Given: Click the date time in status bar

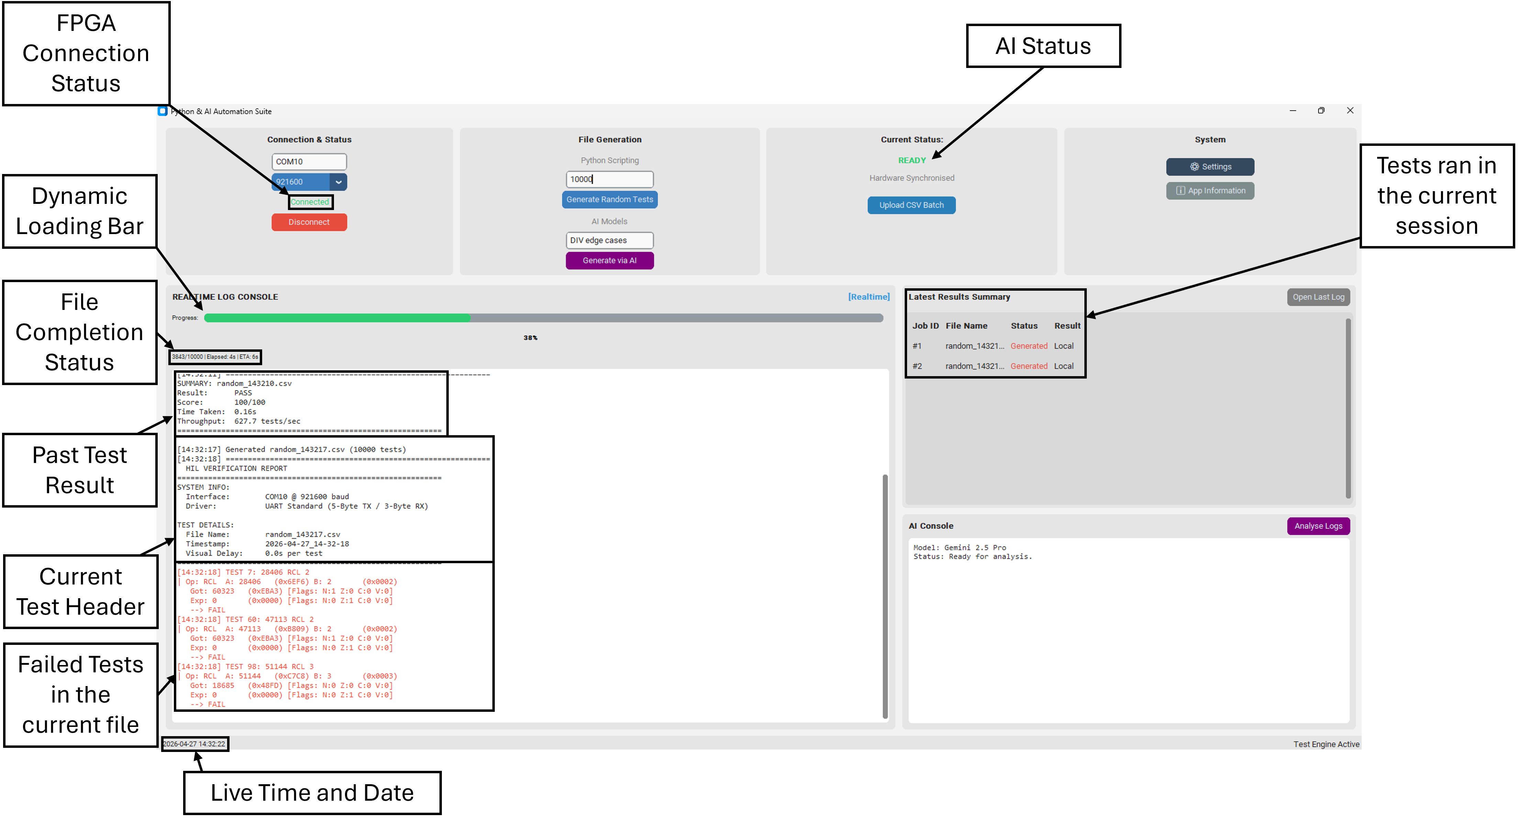Looking at the screenshot, I should tap(194, 744).
